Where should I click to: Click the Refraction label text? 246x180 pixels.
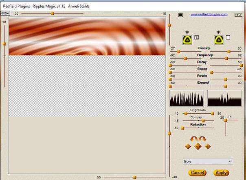point(198,124)
